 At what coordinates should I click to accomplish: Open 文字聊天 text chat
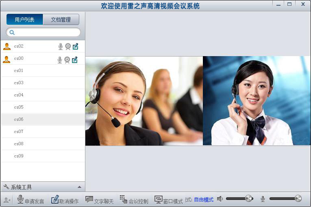99,200
